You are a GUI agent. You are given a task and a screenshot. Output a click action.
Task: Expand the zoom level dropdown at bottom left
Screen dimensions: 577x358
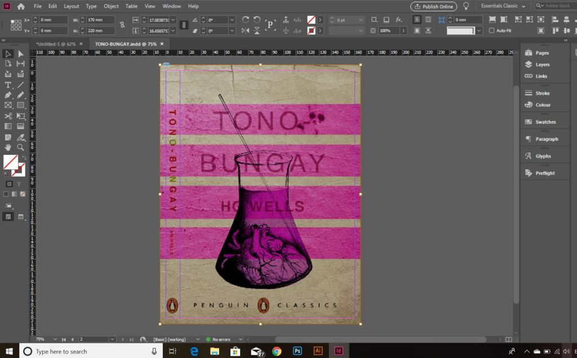pos(55,339)
